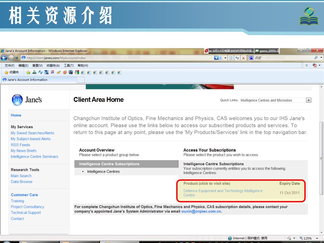Open the 帮助(H) menu
324x243 pixels.
[83, 65]
